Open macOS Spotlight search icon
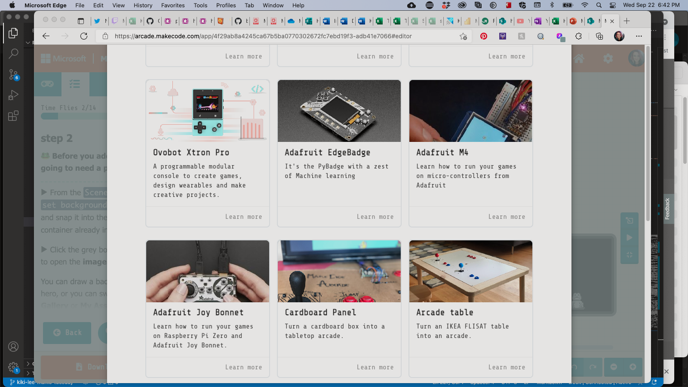 point(599,5)
